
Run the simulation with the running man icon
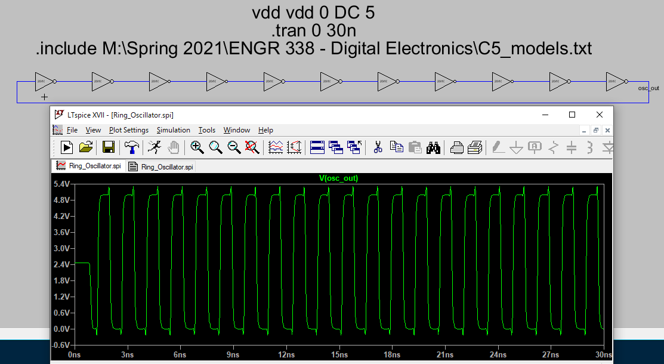point(154,147)
